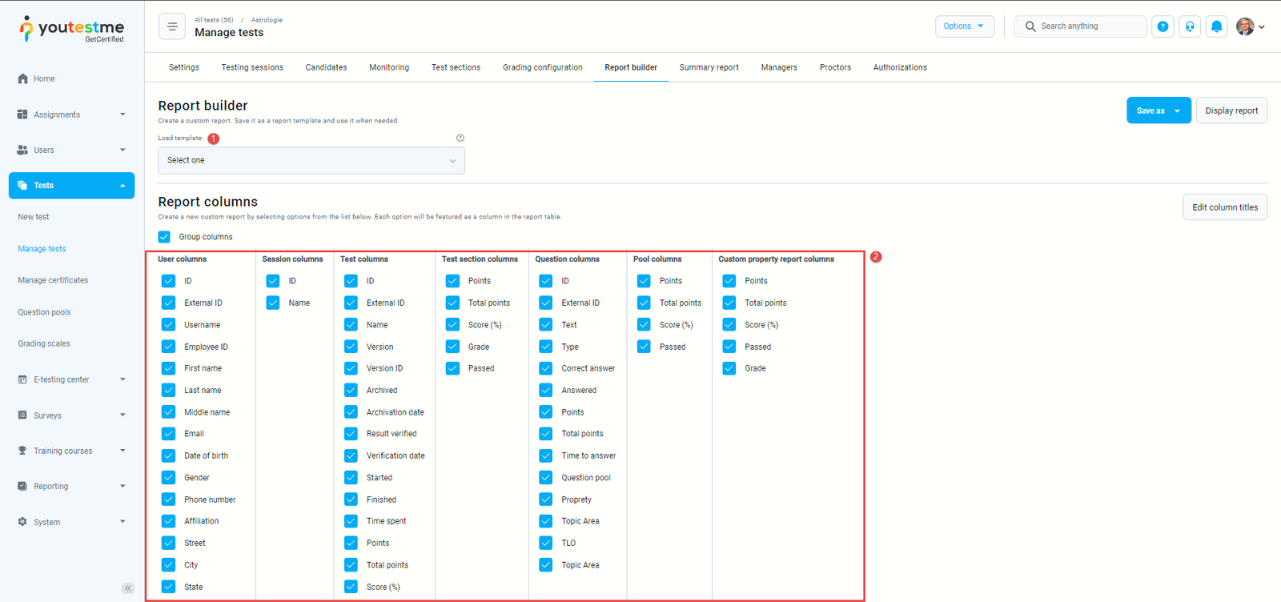Collapse sidebar with double-chevron icon

127,588
